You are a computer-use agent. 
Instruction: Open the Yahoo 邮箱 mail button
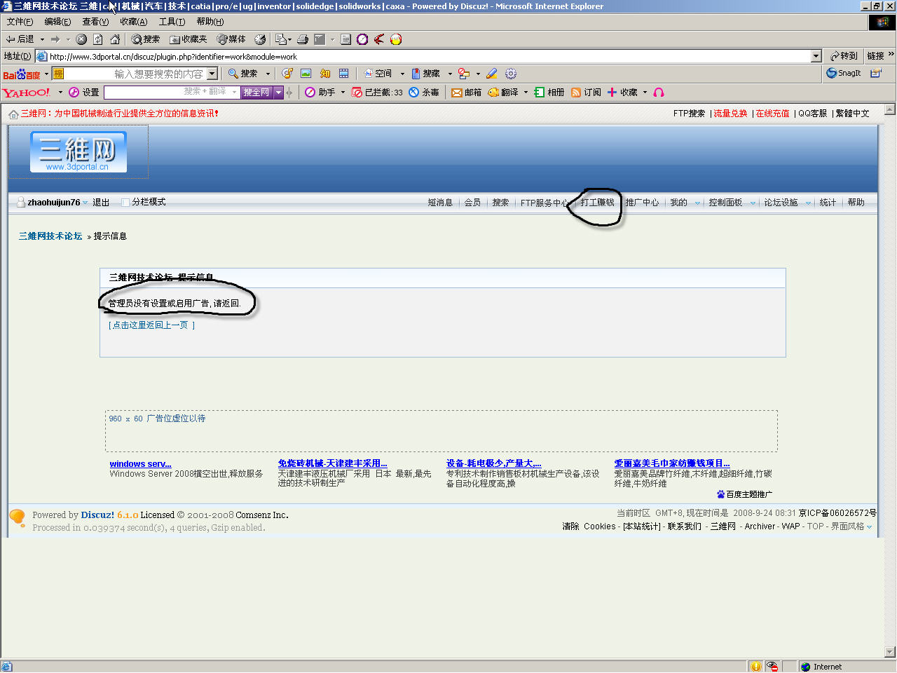pos(467,93)
